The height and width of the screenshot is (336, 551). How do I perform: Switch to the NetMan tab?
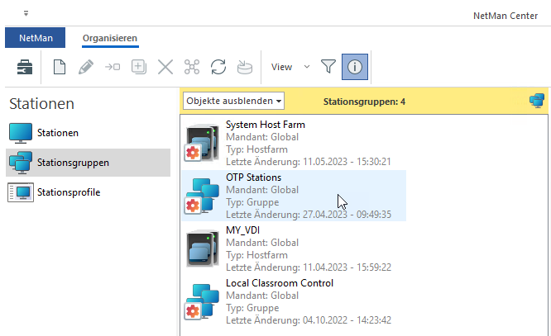[36, 38]
